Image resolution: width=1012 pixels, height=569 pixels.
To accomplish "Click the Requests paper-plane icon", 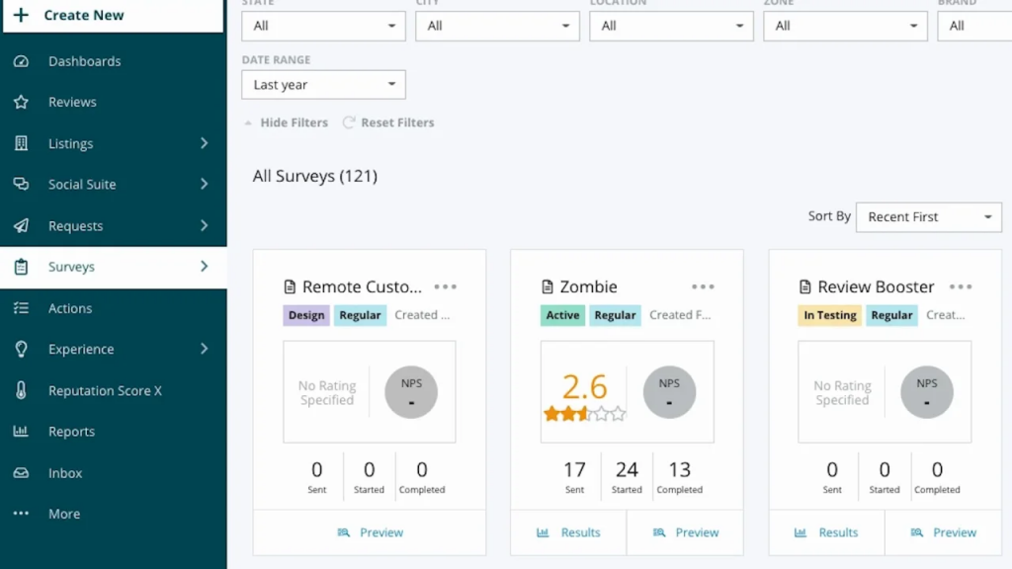I will (22, 225).
